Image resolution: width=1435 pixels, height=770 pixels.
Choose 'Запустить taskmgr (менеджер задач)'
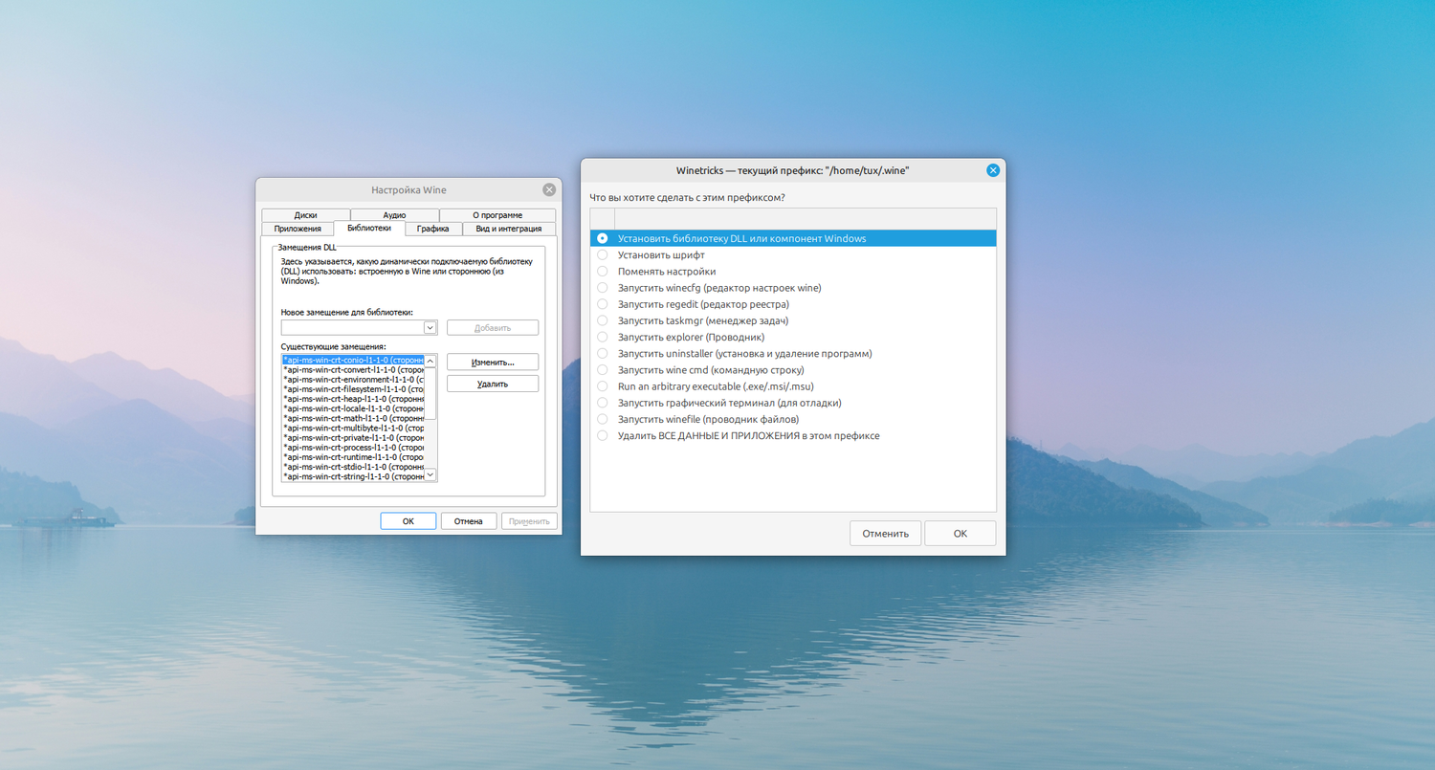(793, 320)
